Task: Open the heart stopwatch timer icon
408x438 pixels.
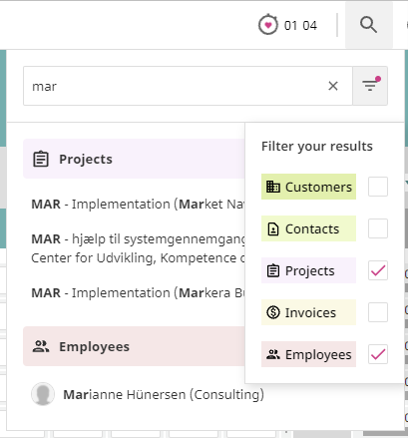Action: coord(268,25)
